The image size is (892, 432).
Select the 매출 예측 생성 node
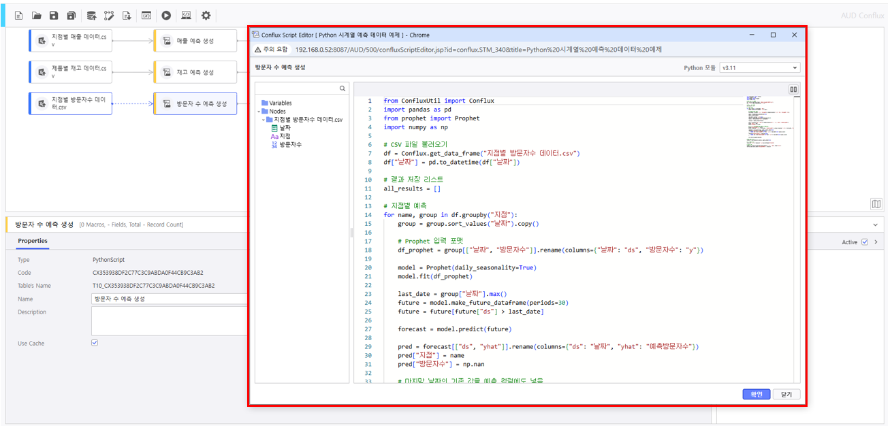pos(195,41)
